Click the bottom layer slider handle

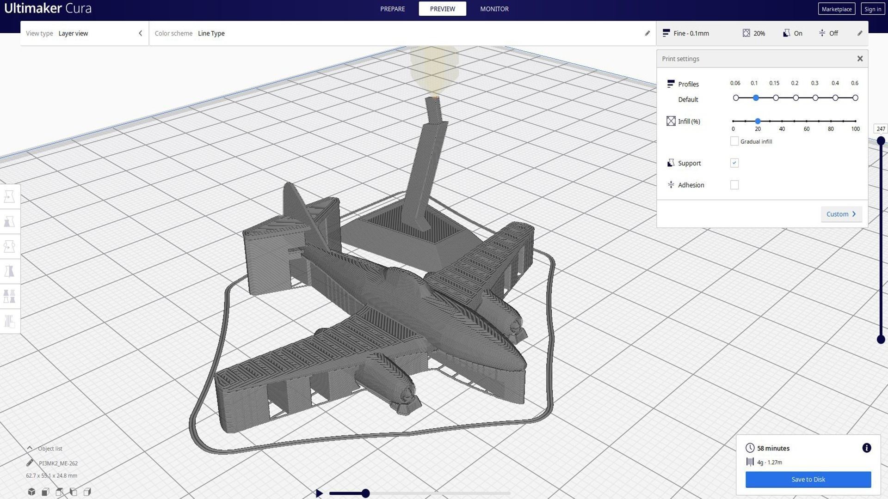881,340
